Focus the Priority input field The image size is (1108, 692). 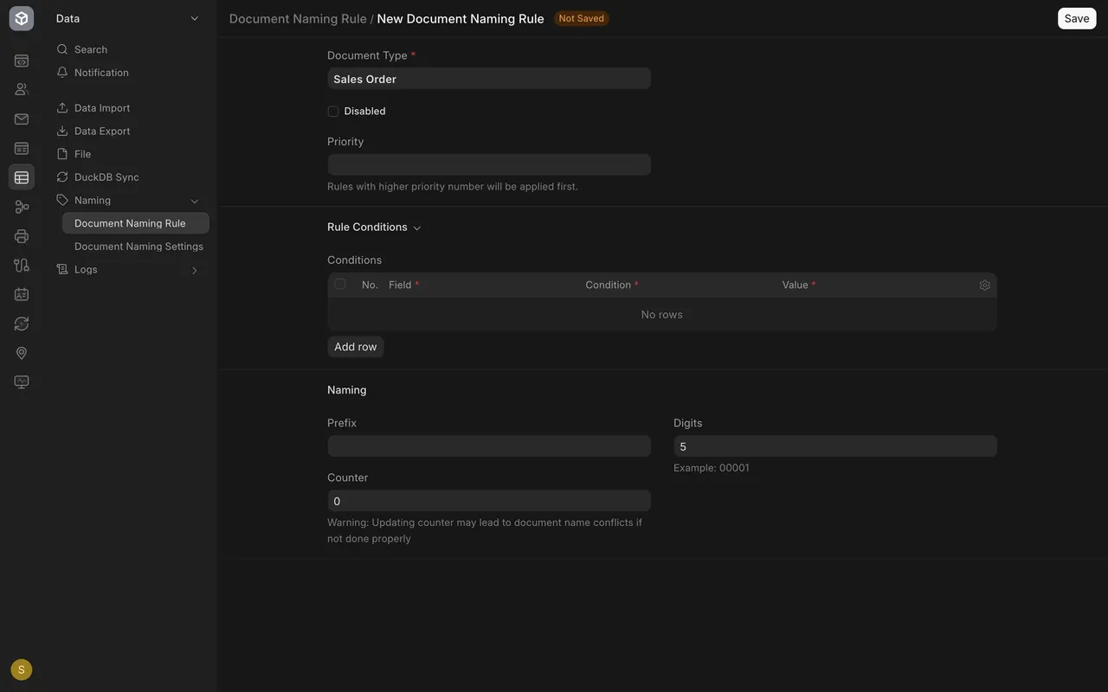pos(489,164)
